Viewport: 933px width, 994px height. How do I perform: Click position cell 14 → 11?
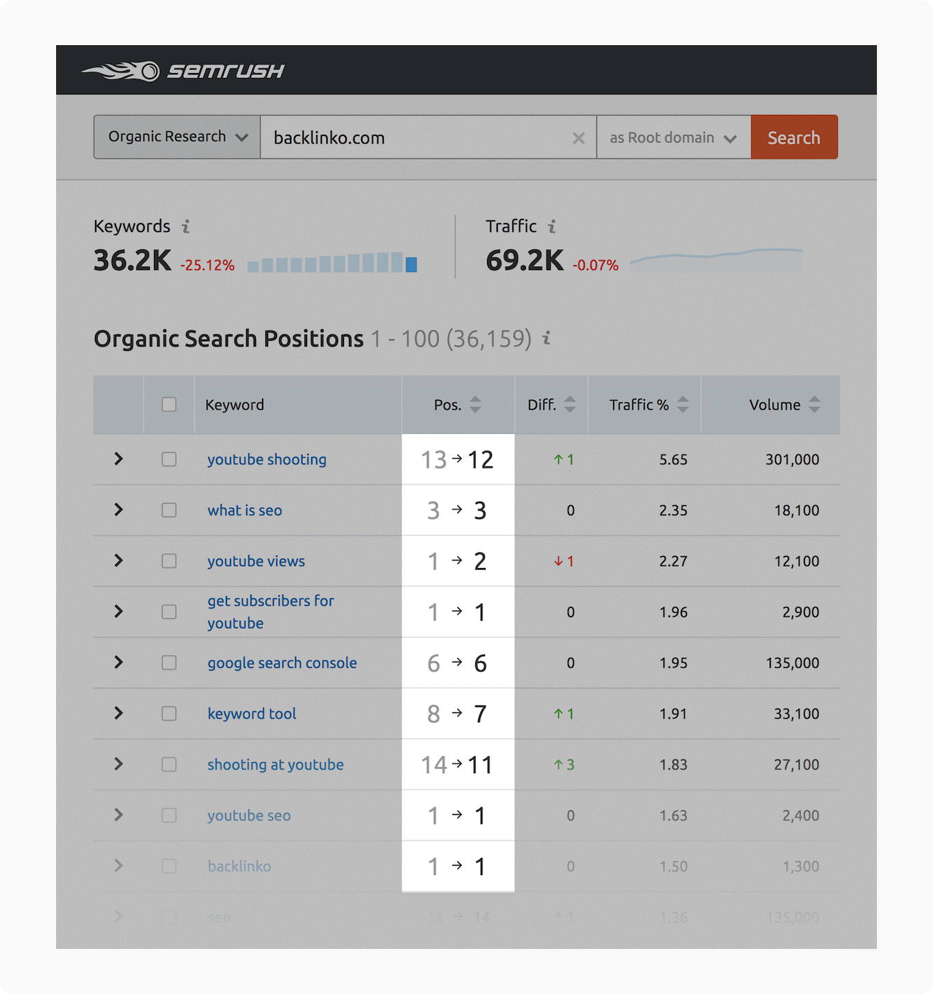tap(458, 764)
